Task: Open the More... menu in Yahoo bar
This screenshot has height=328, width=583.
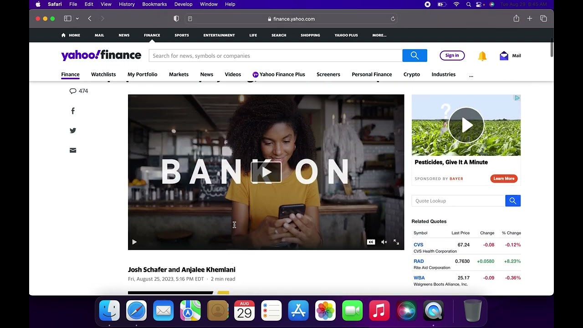Action: tap(379, 35)
